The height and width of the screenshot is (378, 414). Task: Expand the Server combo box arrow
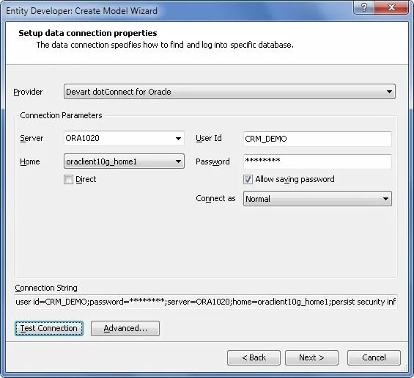pos(178,138)
